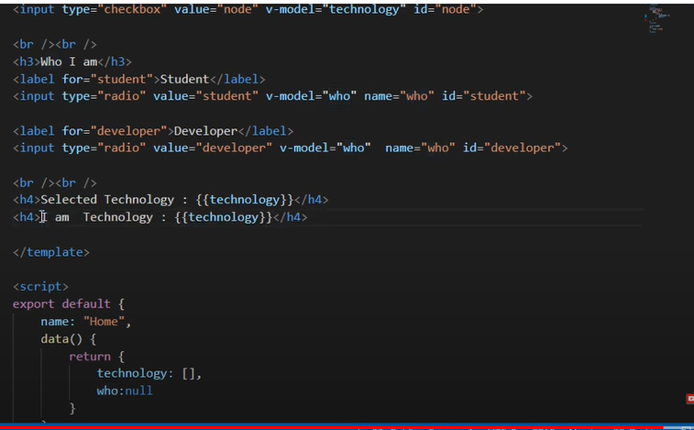The image size is (694, 430).
Task: Click the Developer label tag line
Action: (x=153, y=131)
